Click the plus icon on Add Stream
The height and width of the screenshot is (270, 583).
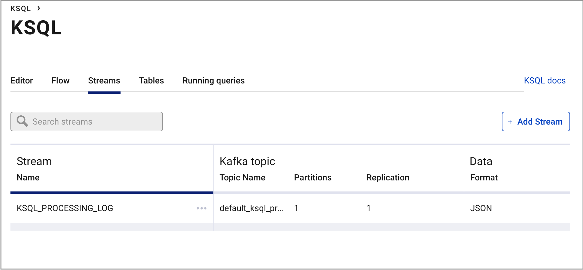coord(510,122)
